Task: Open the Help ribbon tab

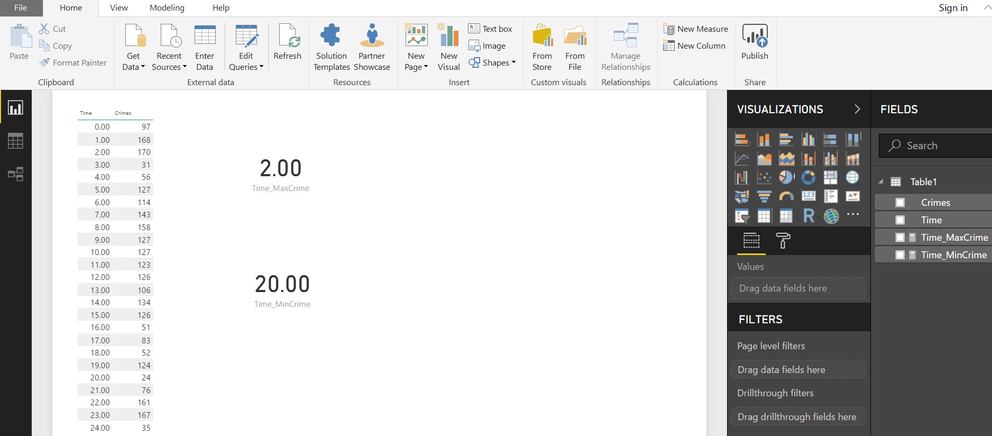Action: (221, 8)
